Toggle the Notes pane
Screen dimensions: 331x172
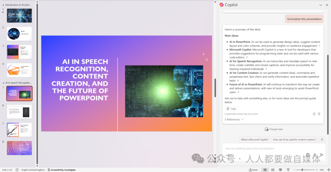tap(253, 170)
